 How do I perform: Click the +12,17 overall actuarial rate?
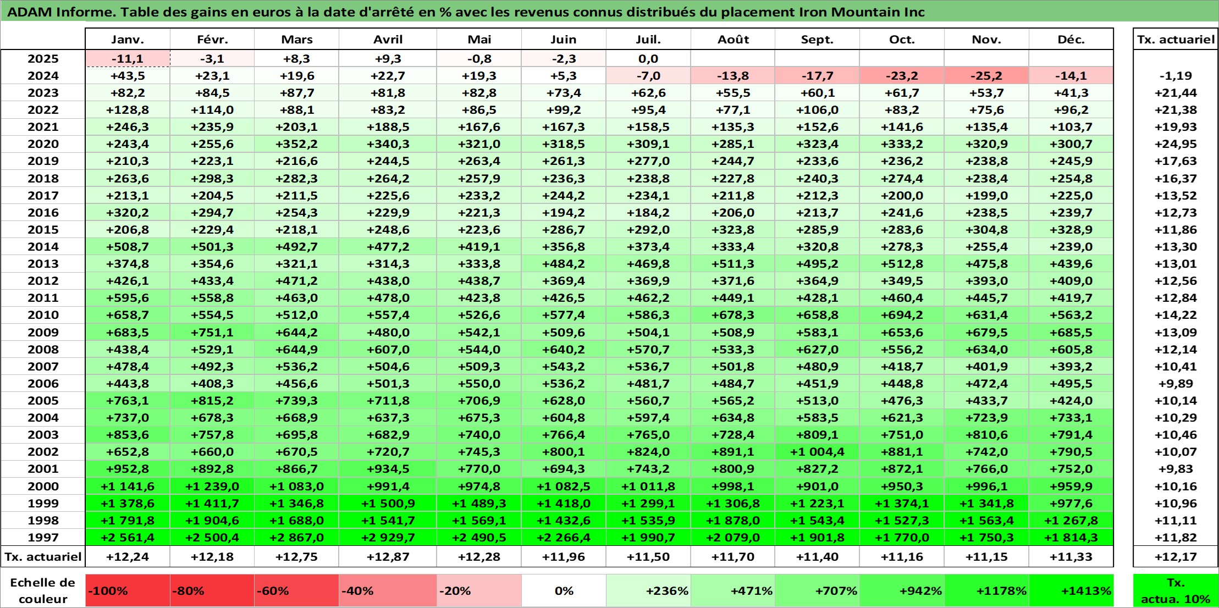1176,556
